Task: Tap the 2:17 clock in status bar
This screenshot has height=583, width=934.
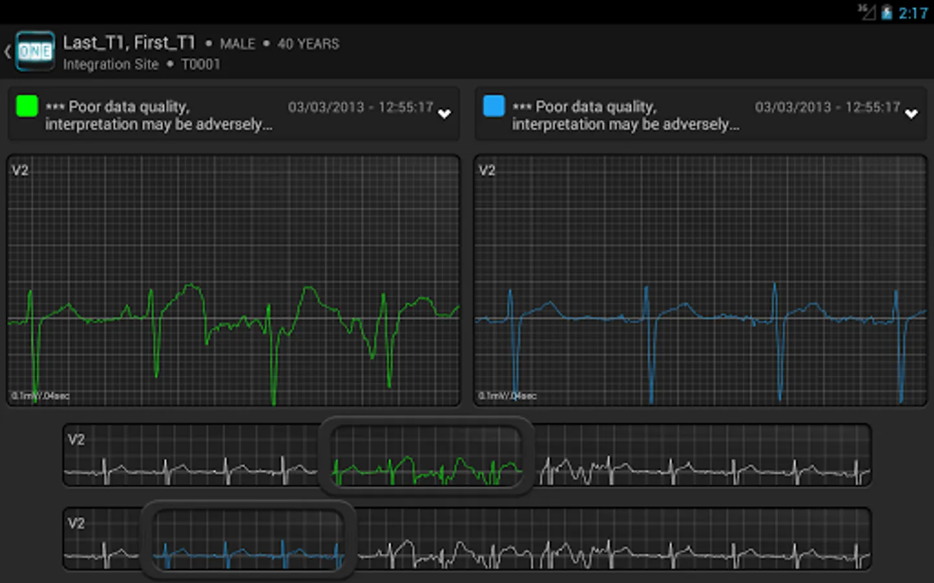Action: [x=913, y=13]
